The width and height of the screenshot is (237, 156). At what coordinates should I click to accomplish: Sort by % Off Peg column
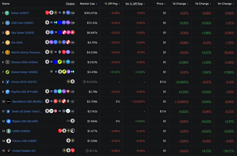112,4
